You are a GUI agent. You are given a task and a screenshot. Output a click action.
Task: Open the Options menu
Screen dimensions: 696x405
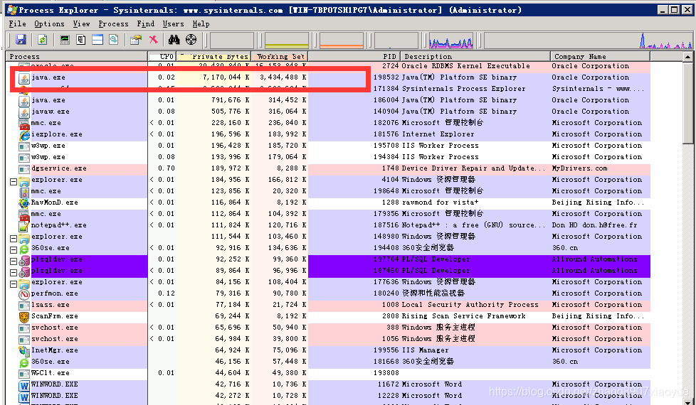click(x=49, y=24)
